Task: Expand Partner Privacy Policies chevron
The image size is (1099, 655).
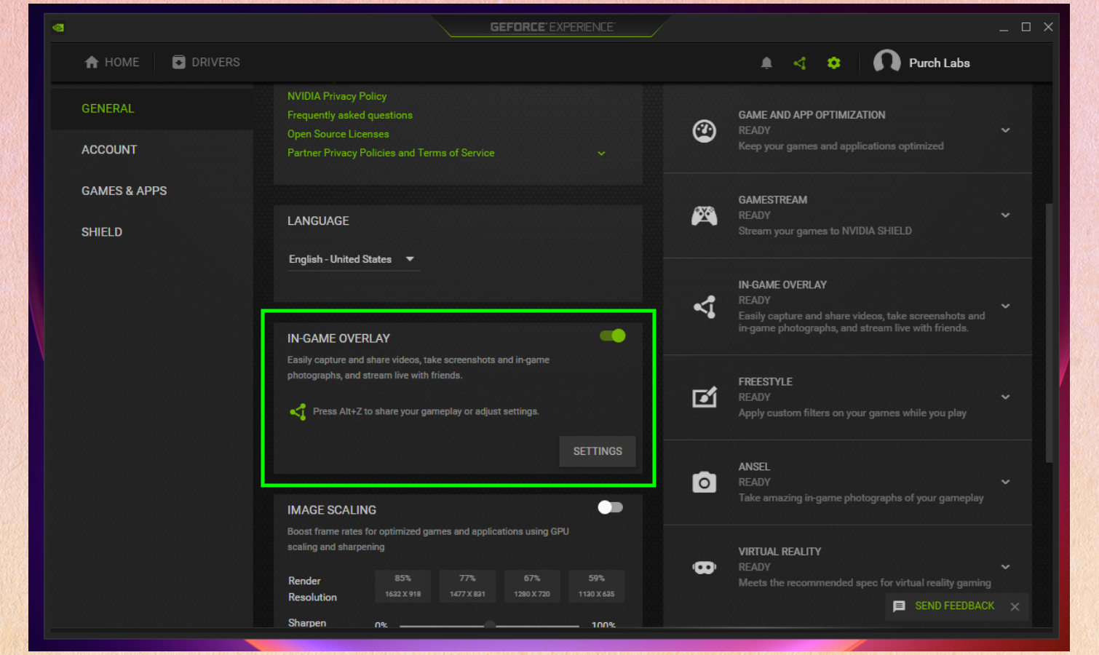Action: coord(601,154)
